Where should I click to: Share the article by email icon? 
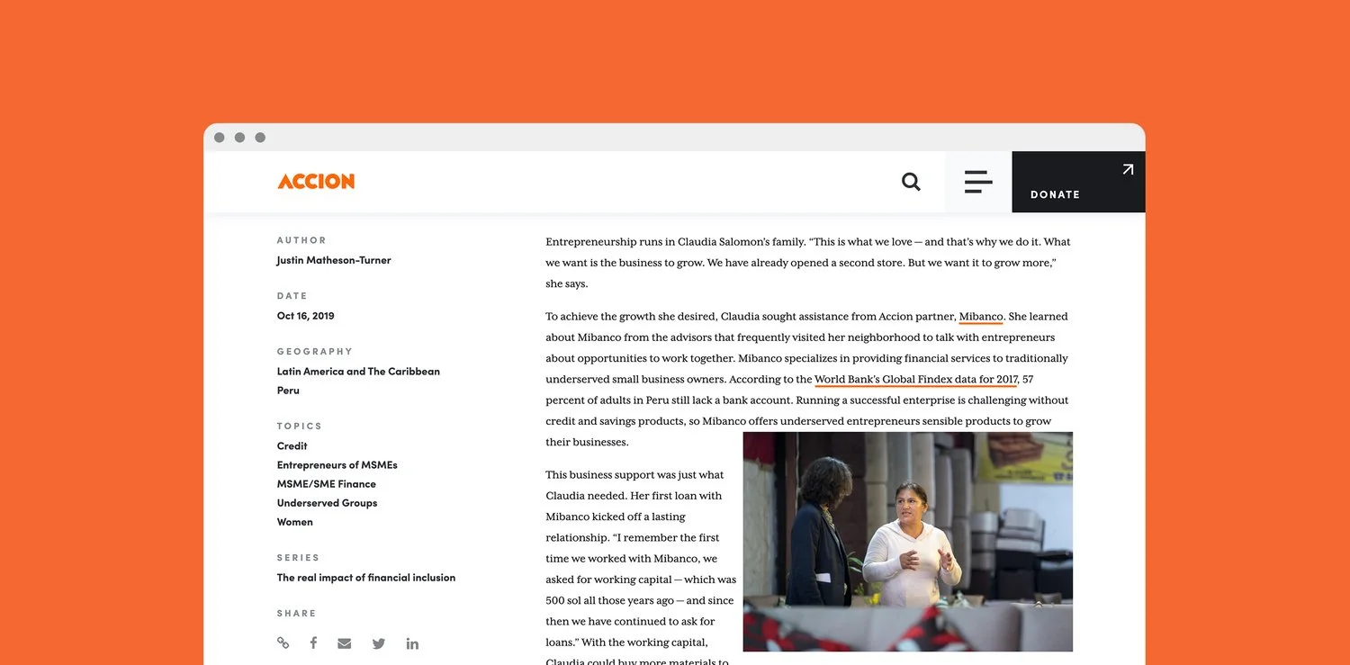344,643
